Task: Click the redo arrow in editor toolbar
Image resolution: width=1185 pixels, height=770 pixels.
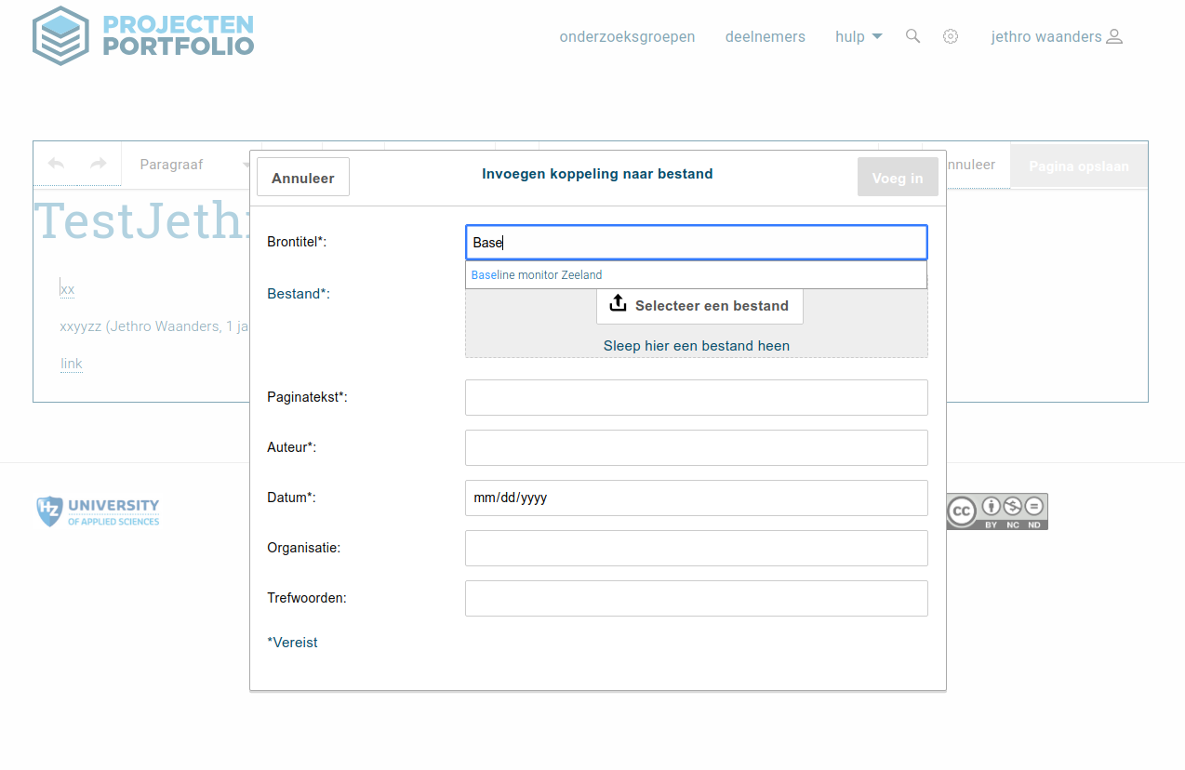Action: 98,165
